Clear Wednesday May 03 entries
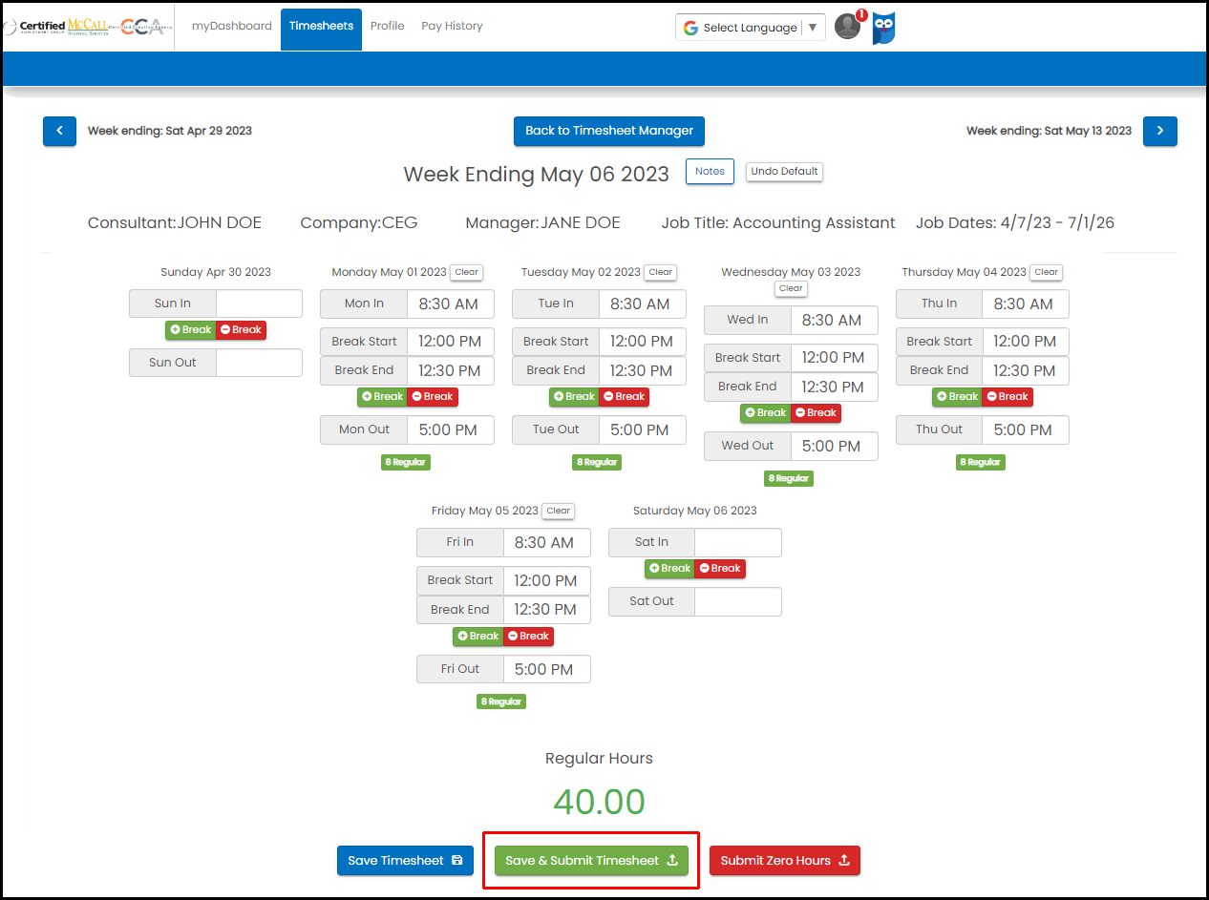Screen dimensions: 1209x900 click(x=791, y=289)
